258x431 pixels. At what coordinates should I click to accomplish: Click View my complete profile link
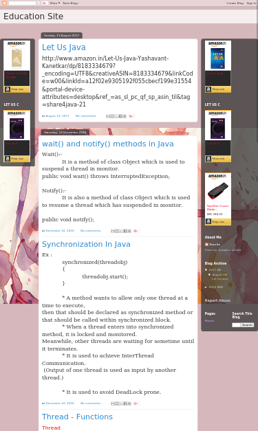(223, 250)
